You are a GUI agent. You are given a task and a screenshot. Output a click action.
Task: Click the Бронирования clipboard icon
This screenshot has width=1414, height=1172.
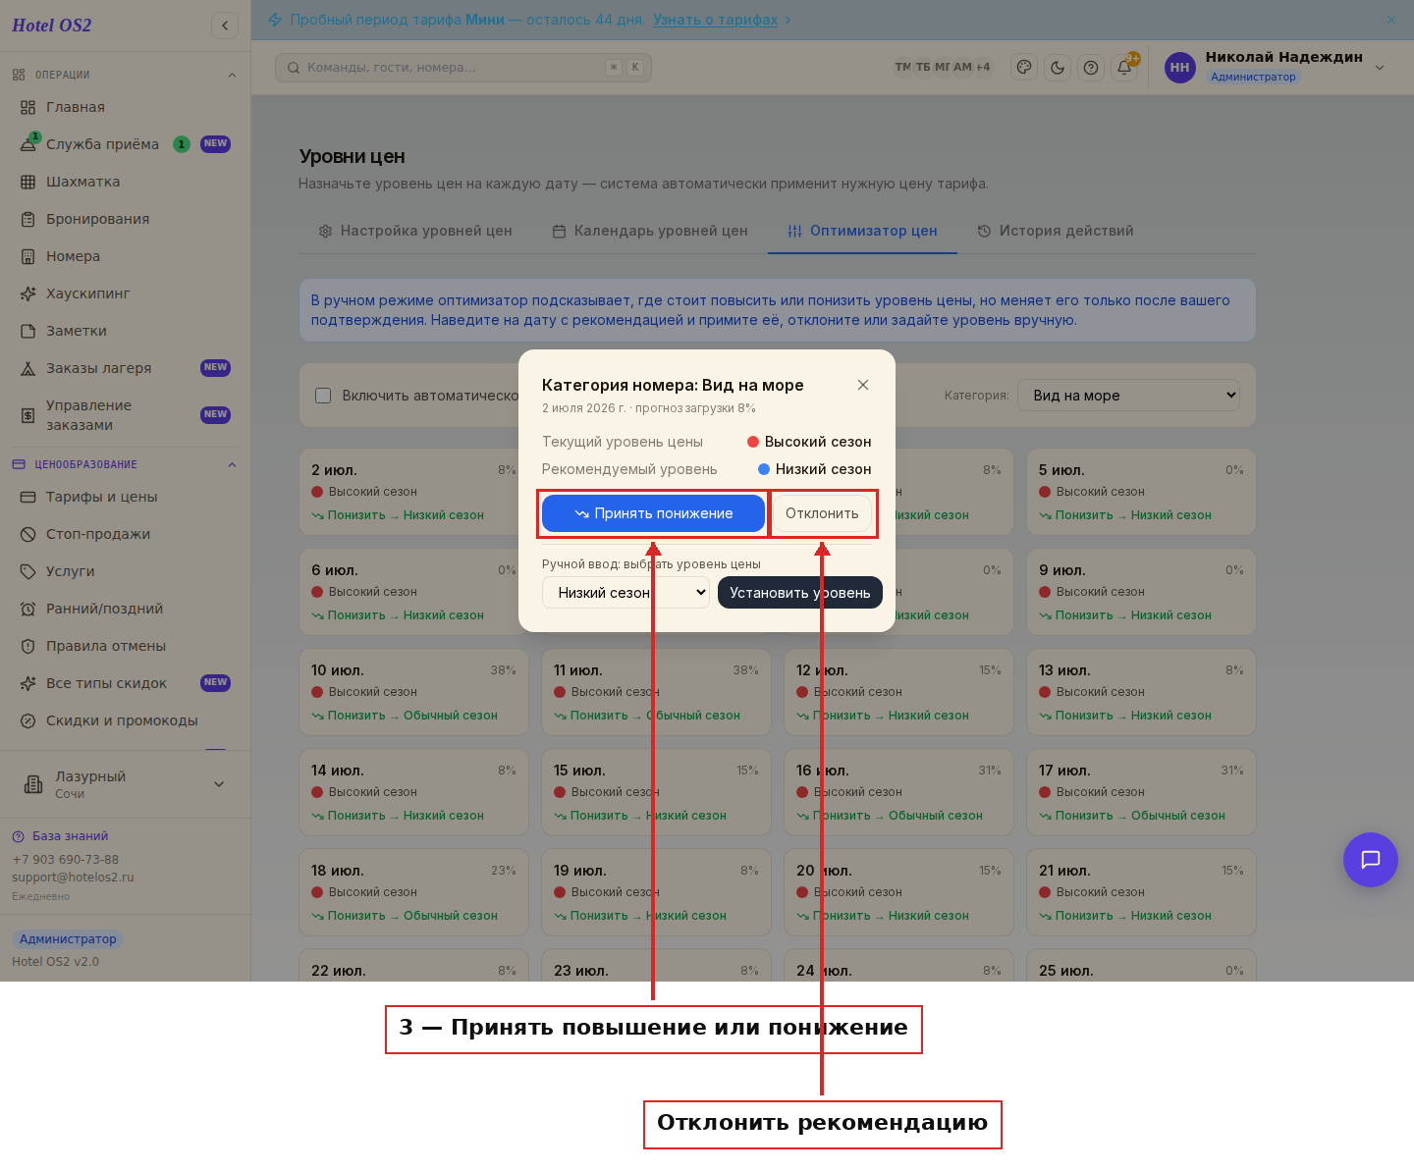tap(27, 219)
